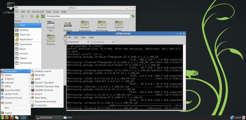Select Music bookmark in side pane
Viewport: 246px width, 120px height.
28,49
